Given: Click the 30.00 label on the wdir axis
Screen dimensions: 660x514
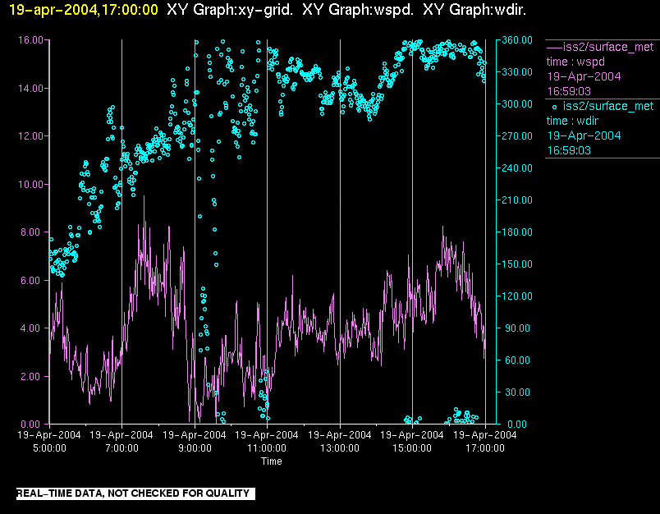Looking at the screenshot, I should click(519, 392).
